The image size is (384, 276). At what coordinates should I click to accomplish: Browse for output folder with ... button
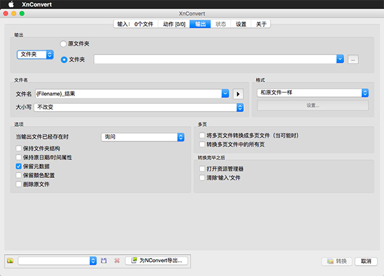click(x=353, y=60)
